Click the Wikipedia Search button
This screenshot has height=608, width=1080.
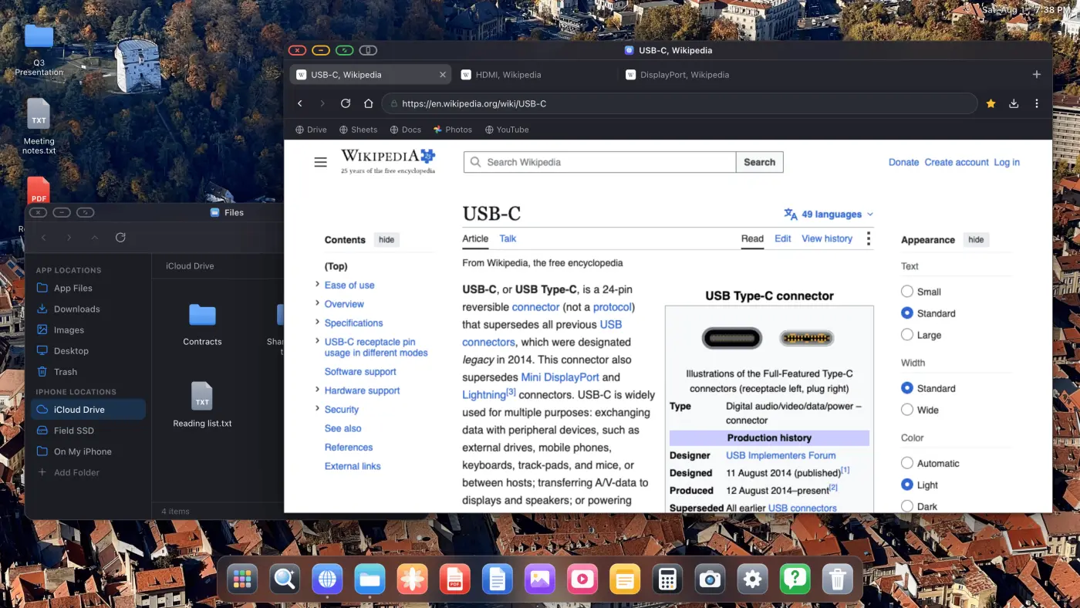[759, 162]
